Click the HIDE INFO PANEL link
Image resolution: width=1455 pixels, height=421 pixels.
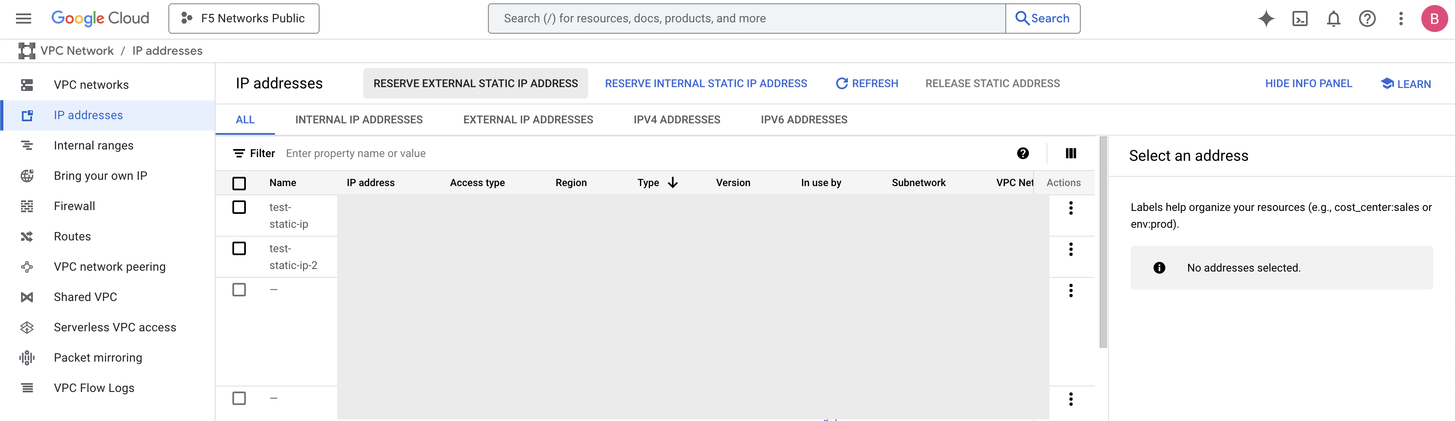(1309, 83)
